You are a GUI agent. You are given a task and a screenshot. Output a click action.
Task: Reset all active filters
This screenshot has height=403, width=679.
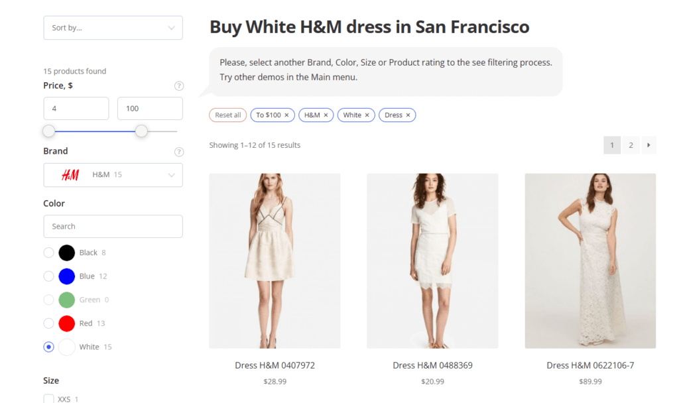pos(227,115)
